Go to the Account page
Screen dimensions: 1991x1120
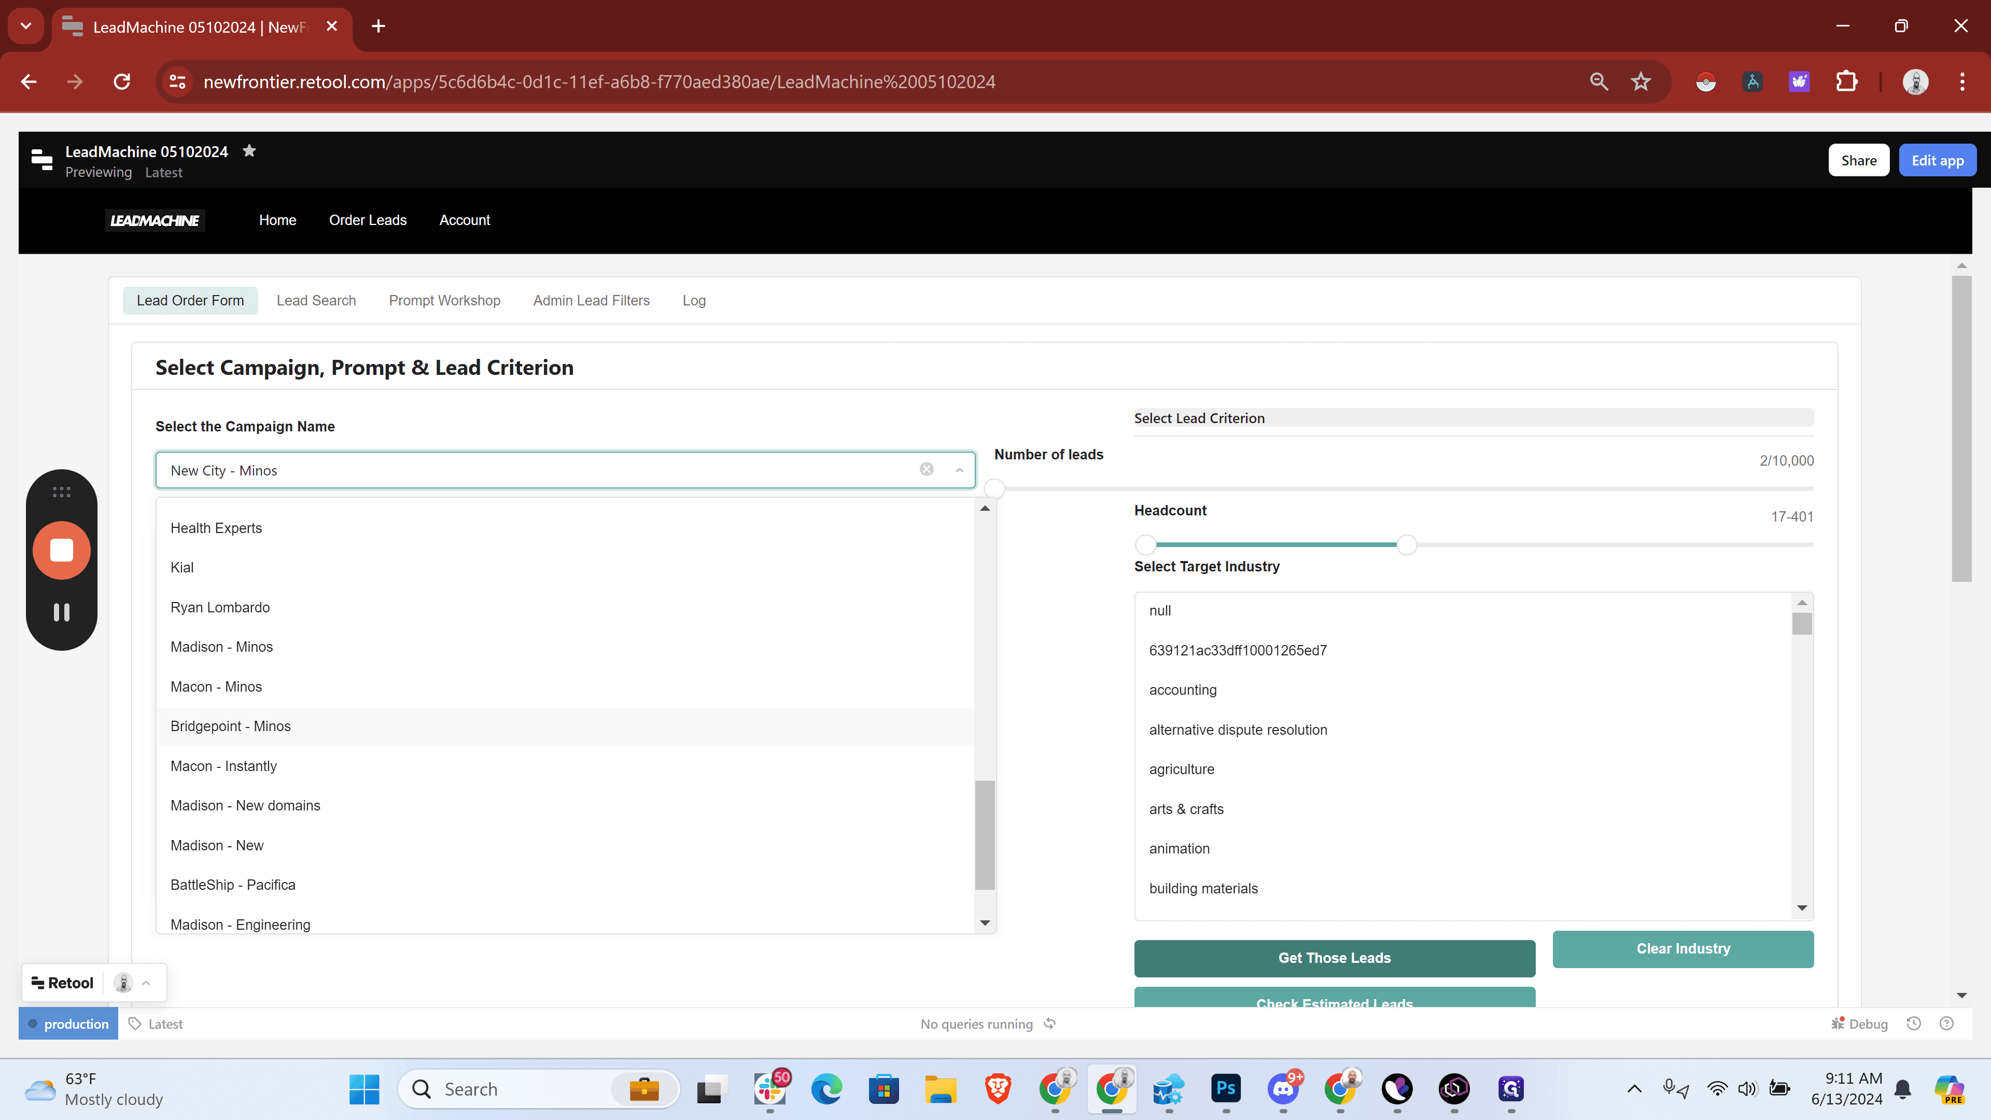click(x=465, y=220)
